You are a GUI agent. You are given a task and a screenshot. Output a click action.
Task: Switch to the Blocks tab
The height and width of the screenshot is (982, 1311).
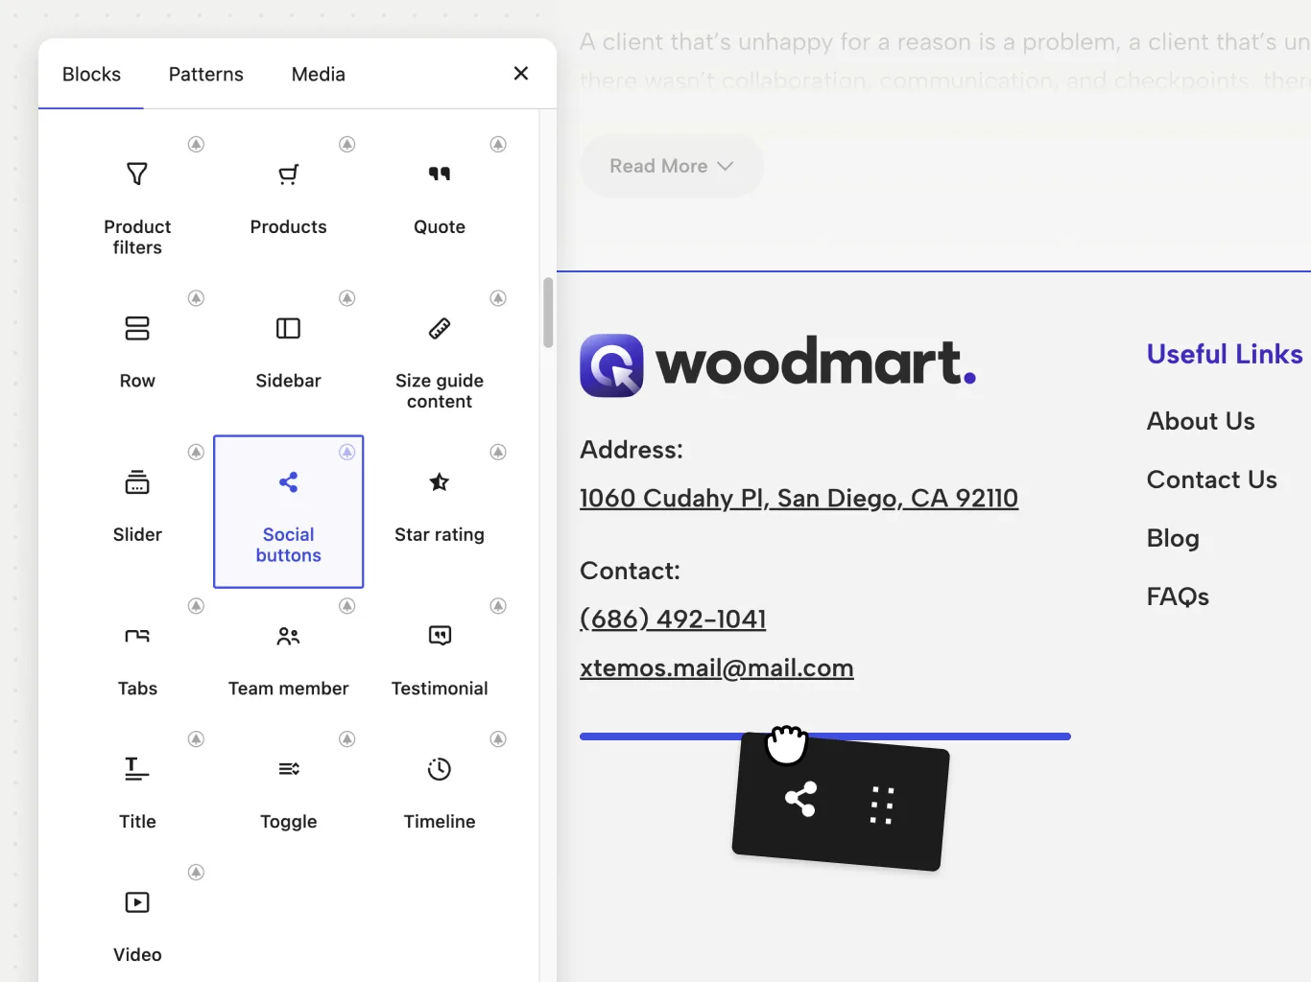click(91, 74)
